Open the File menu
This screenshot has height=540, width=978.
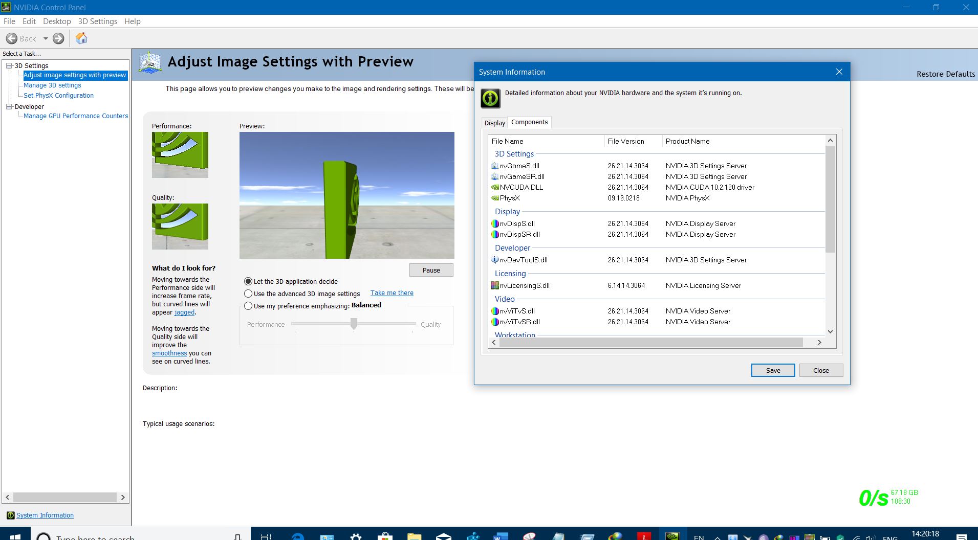[x=9, y=21]
